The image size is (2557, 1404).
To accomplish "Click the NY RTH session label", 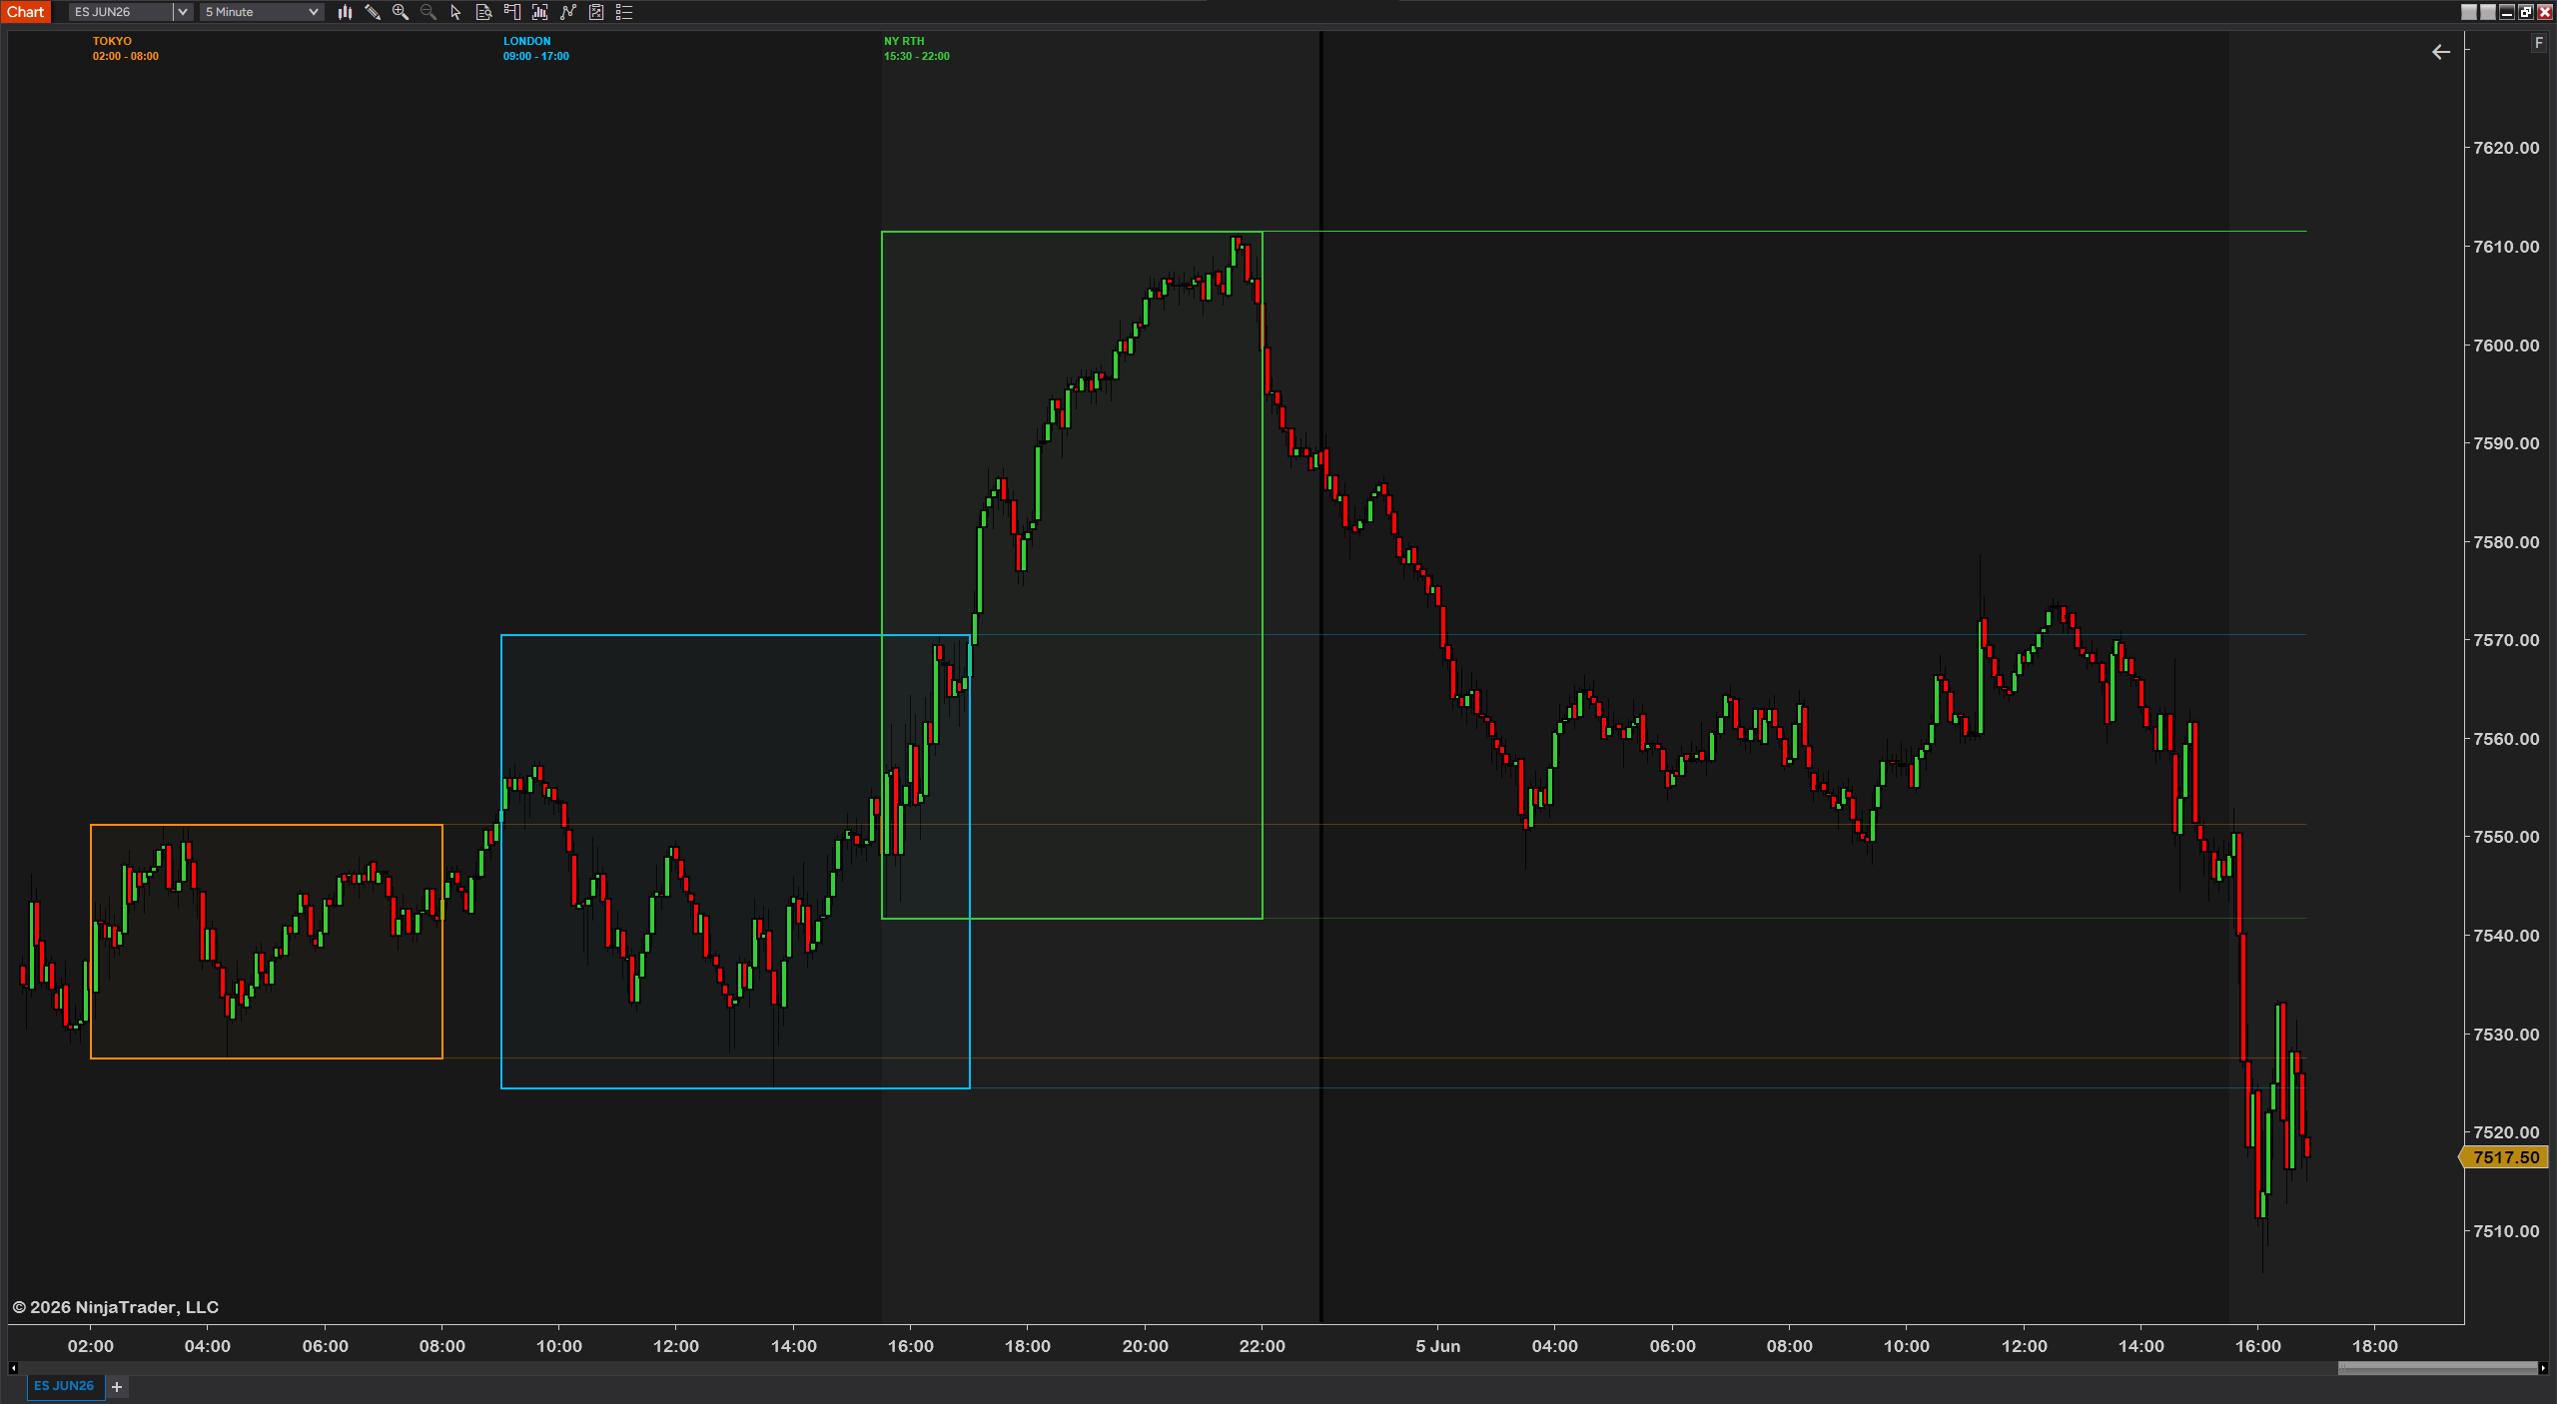I will pos(904,41).
